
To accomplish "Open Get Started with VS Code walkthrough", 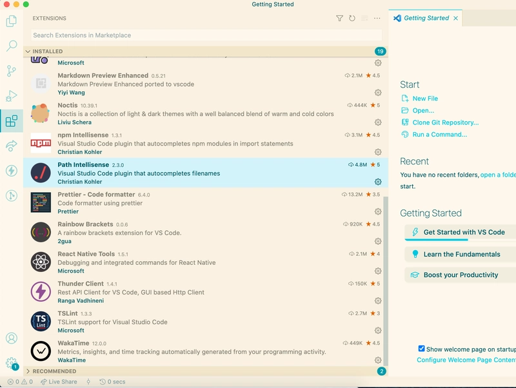I will pyautogui.click(x=461, y=232).
